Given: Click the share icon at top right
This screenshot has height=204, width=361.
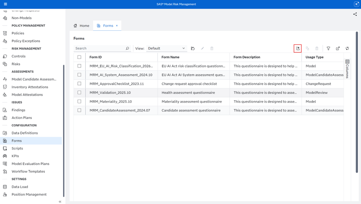Looking at the screenshot, I should tap(355, 14).
